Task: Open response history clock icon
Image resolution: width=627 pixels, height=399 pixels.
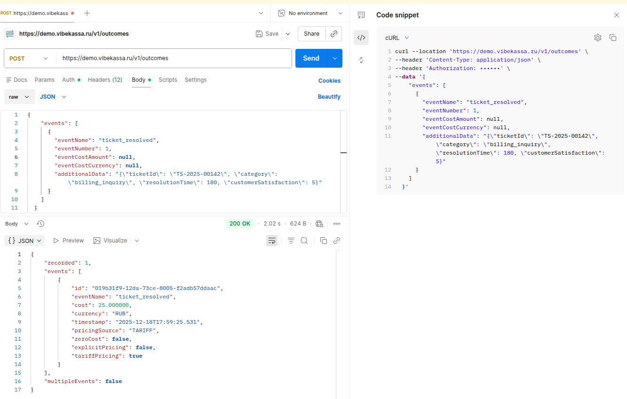Action: [x=40, y=224]
